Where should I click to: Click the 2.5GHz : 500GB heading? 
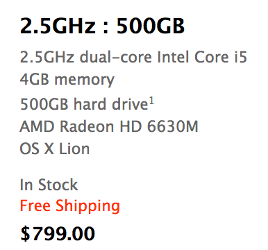(102, 25)
